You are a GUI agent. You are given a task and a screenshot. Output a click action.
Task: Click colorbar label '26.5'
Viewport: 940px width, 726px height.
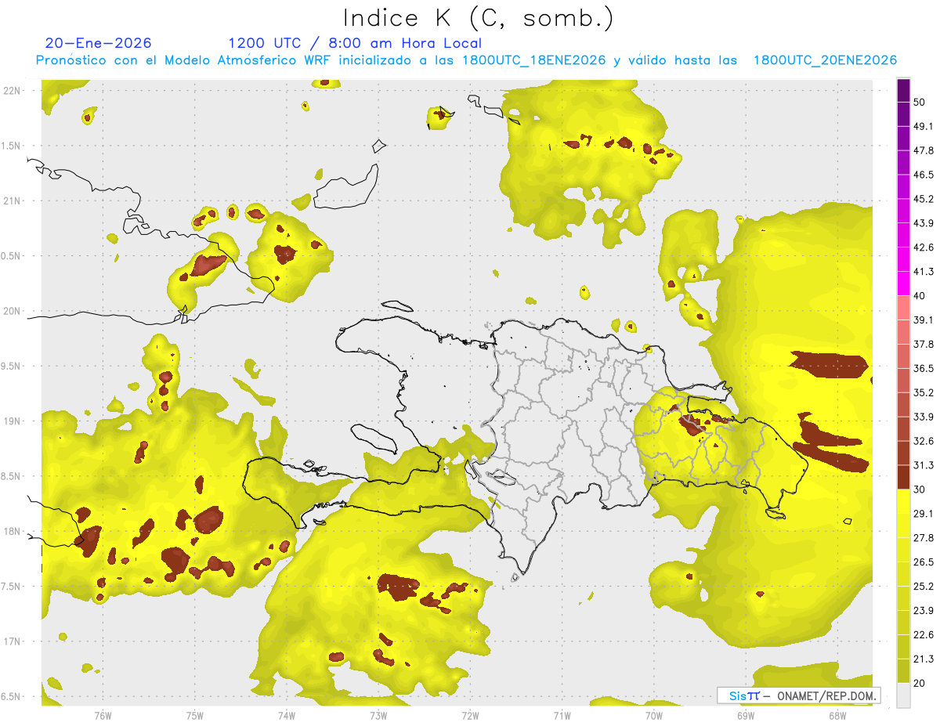coord(924,562)
